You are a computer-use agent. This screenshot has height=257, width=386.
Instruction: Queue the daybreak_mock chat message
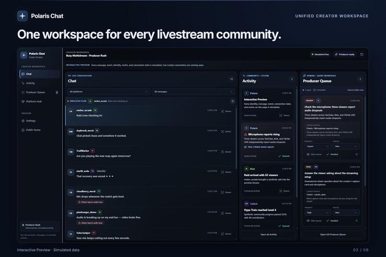(x=226, y=132)
